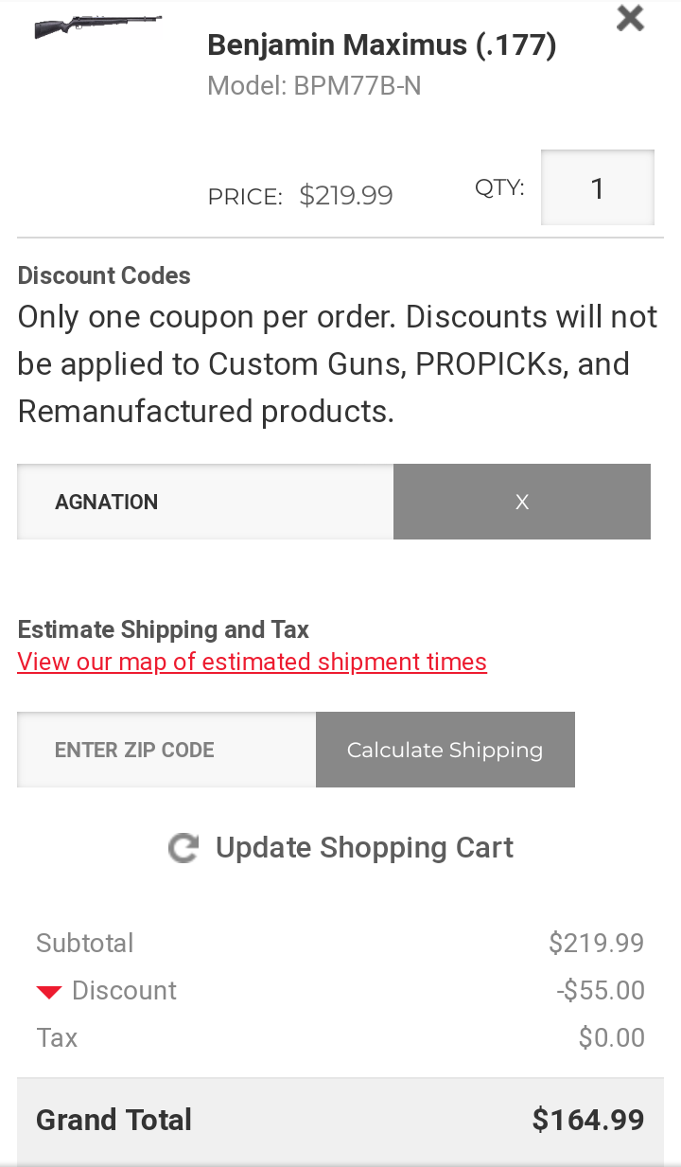Image resolution: width=681 pixels, height=1167 pixels.
Task: Select the -$55.00 discount amount
Action: pos(601,990)
